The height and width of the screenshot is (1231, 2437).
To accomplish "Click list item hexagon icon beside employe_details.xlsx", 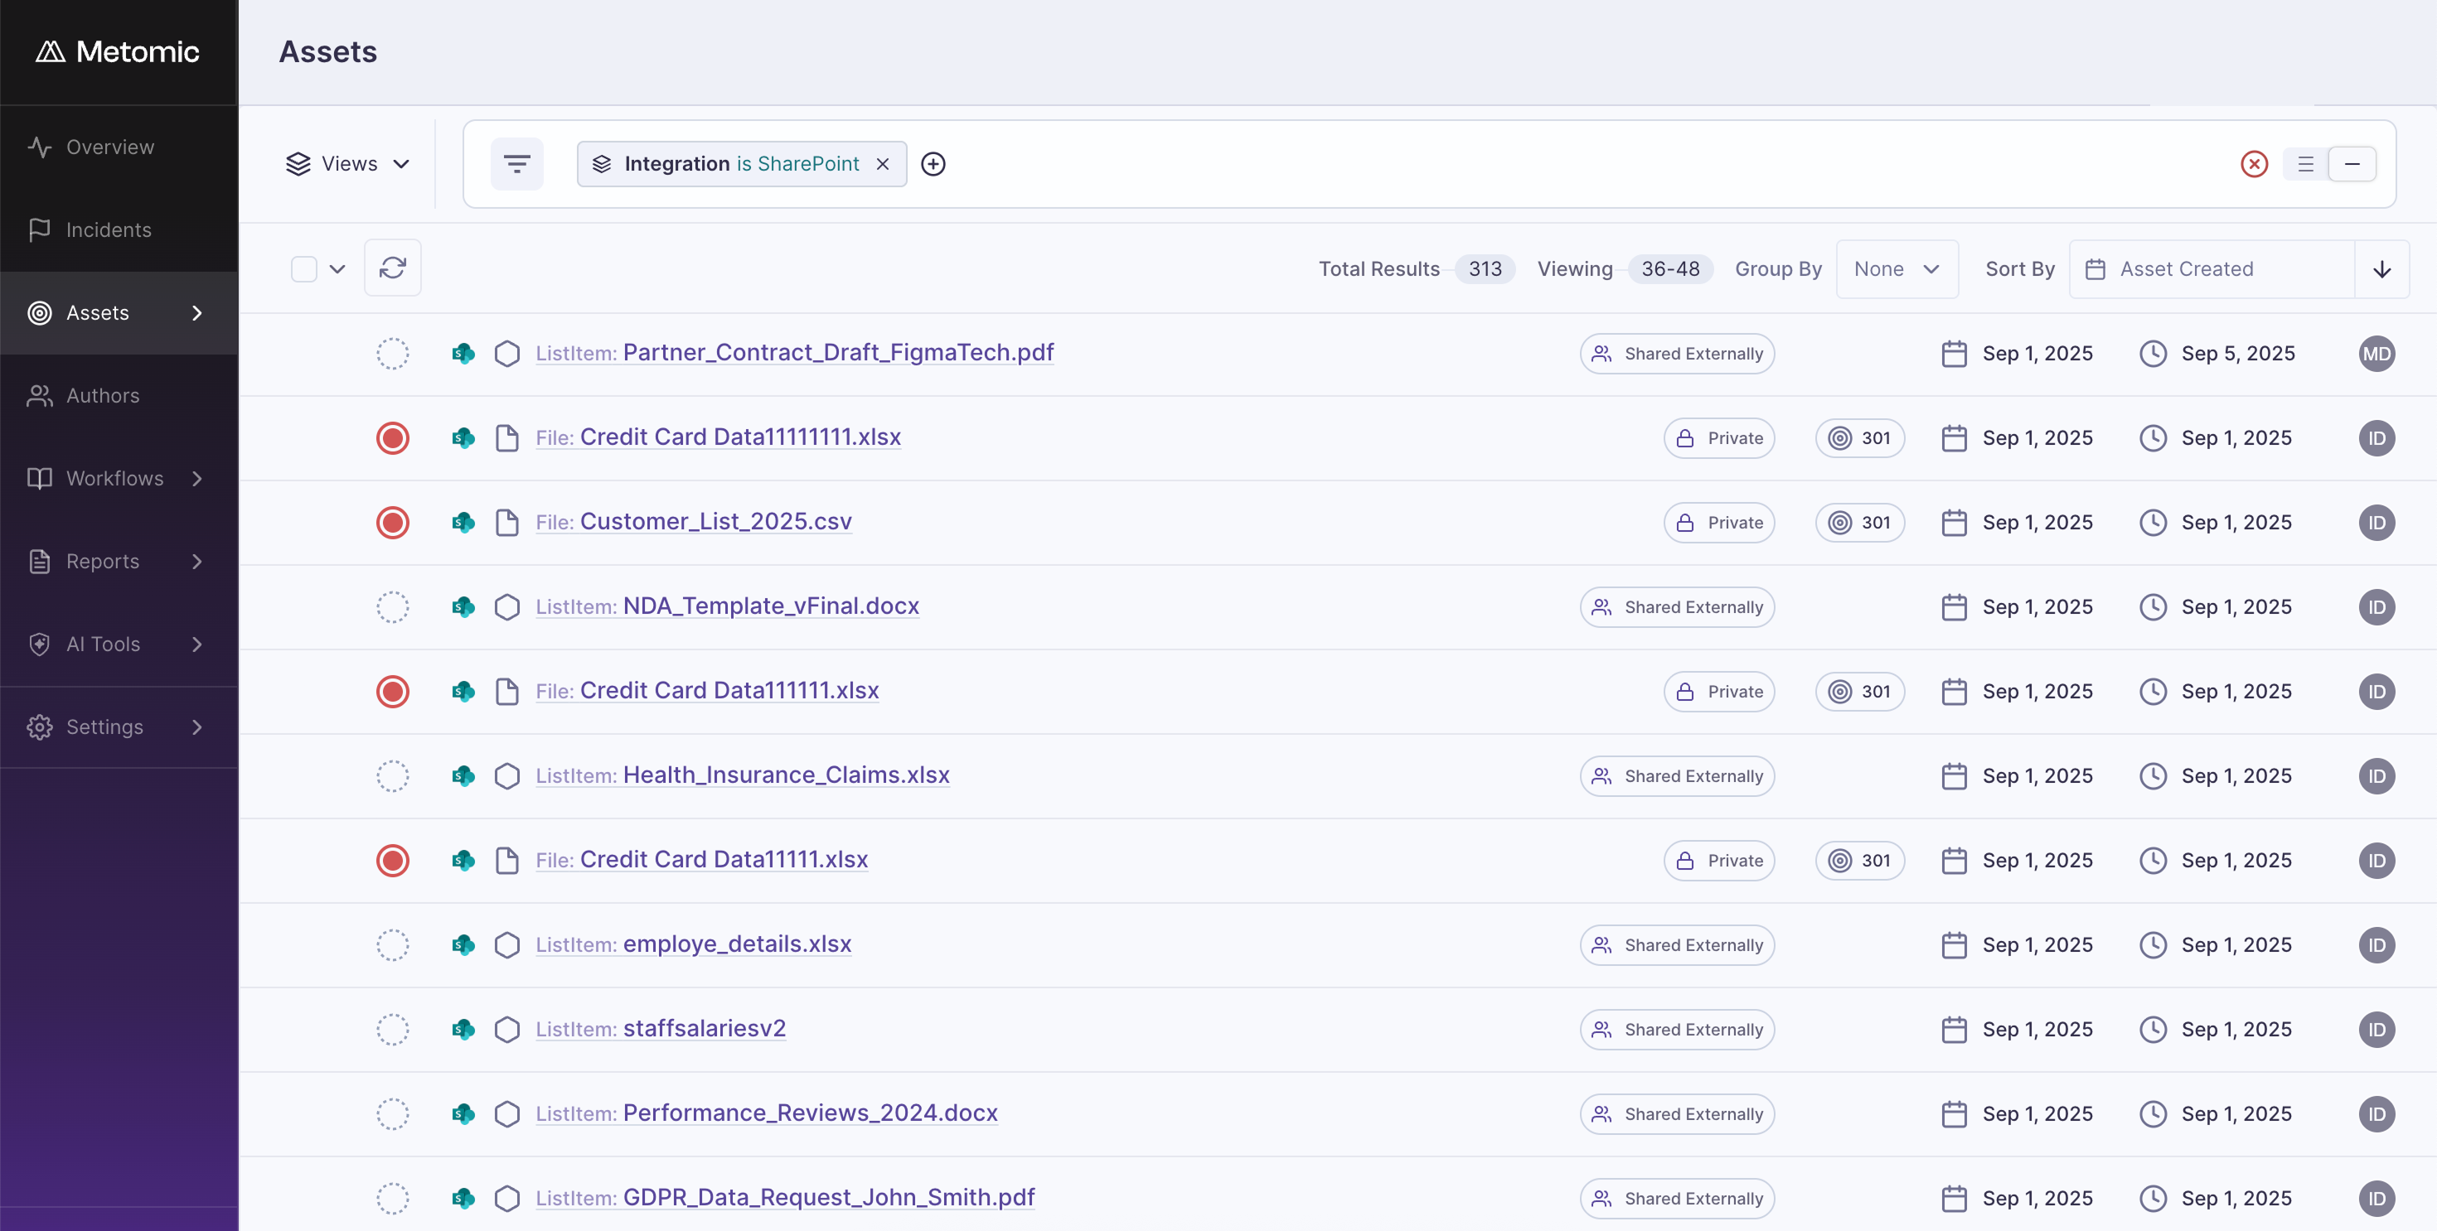I will [507, 944].
